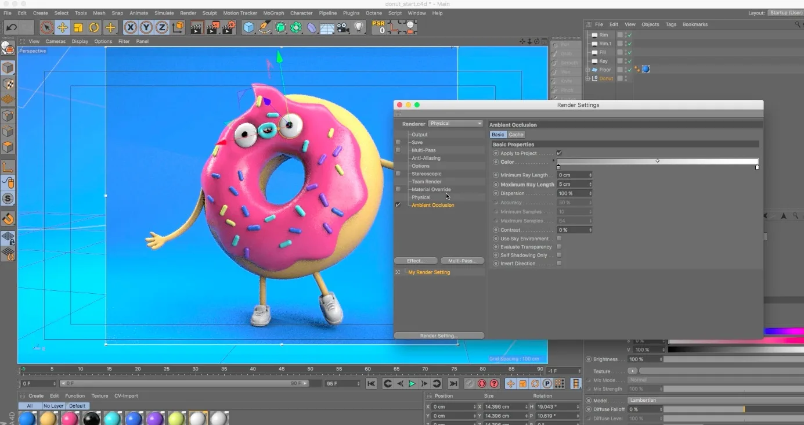The image size is (804, 425).
Task: Click the Undo arrow icon
Action: 11,27
